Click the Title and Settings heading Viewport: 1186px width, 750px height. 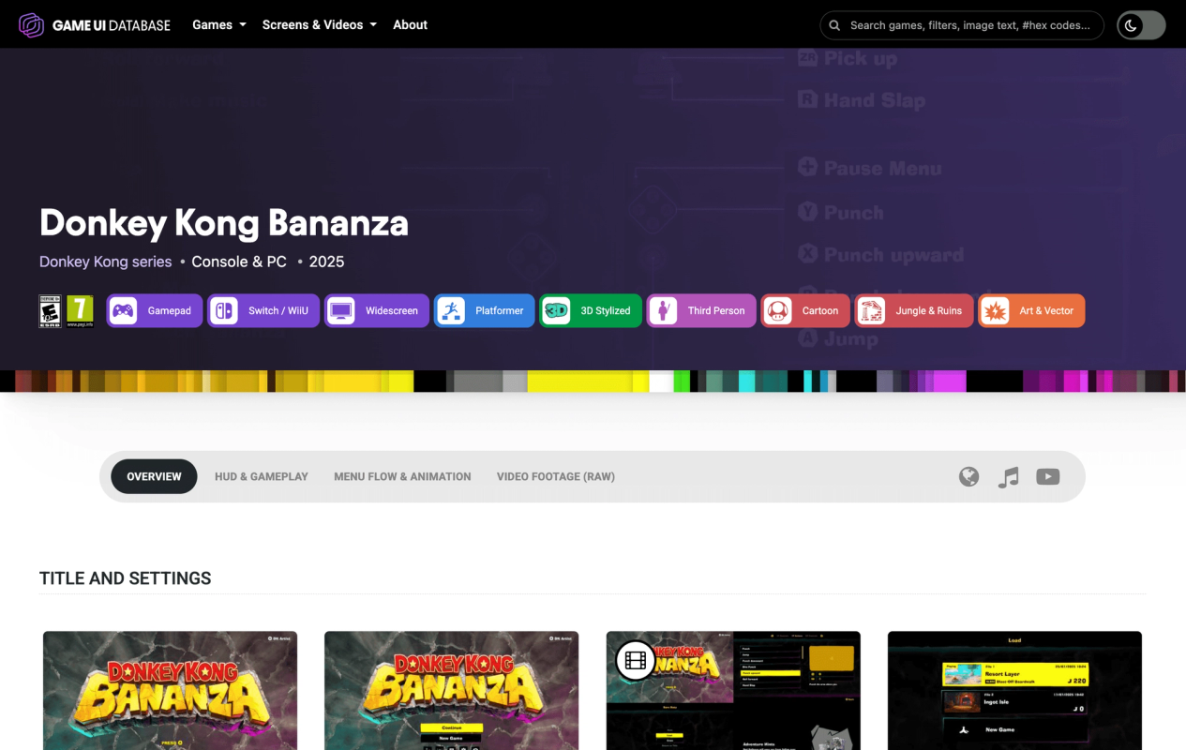point(126,578)
